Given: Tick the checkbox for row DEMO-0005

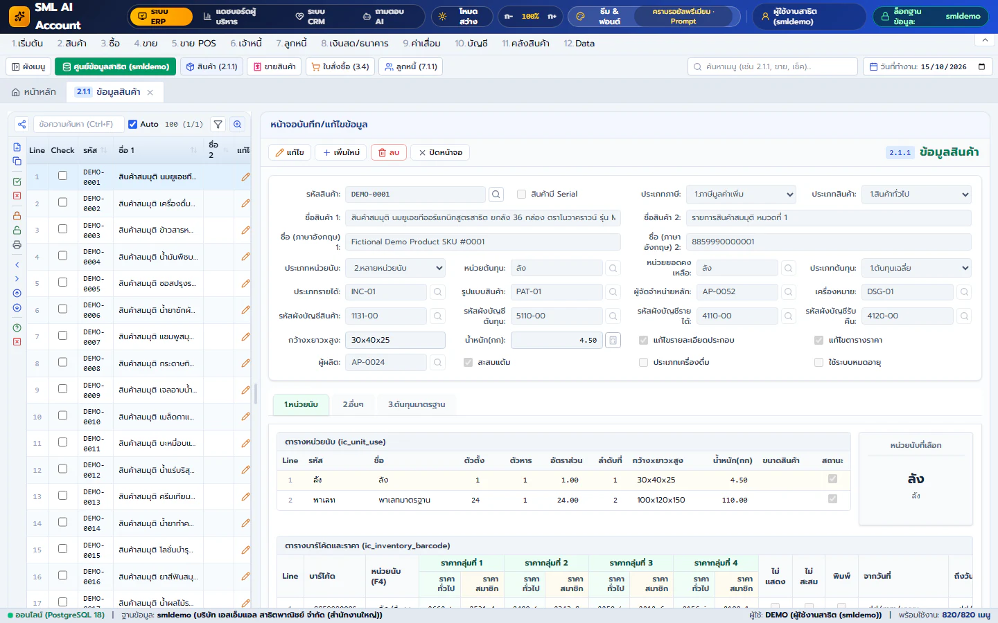Looking at the screenshot, I should (62, 282).
